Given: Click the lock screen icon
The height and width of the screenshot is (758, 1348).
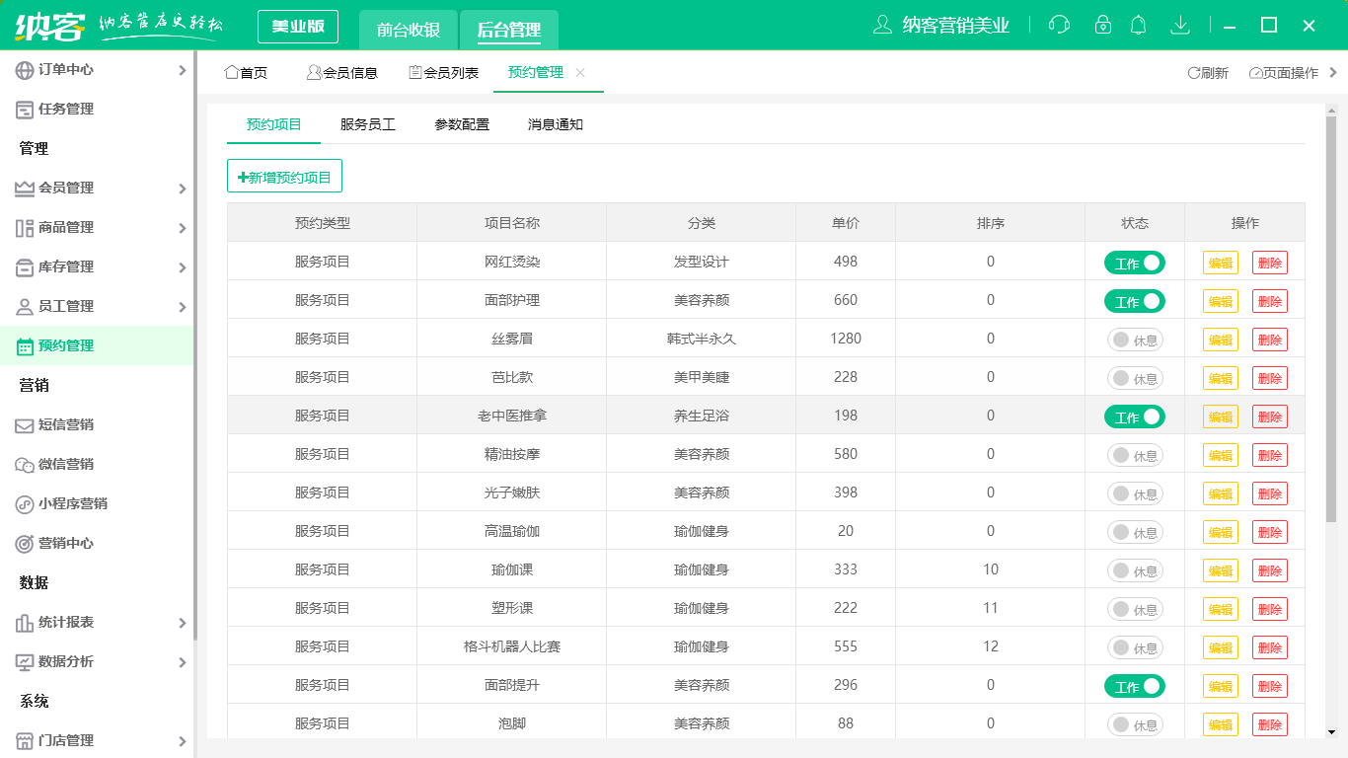Looking at the screenshot, I should coord(1097,25).
